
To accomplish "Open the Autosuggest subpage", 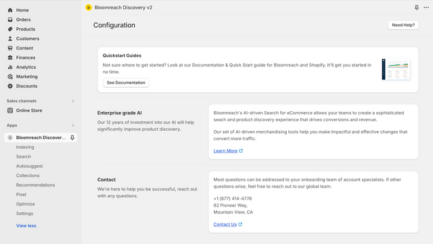I will [x=30, y=166].
